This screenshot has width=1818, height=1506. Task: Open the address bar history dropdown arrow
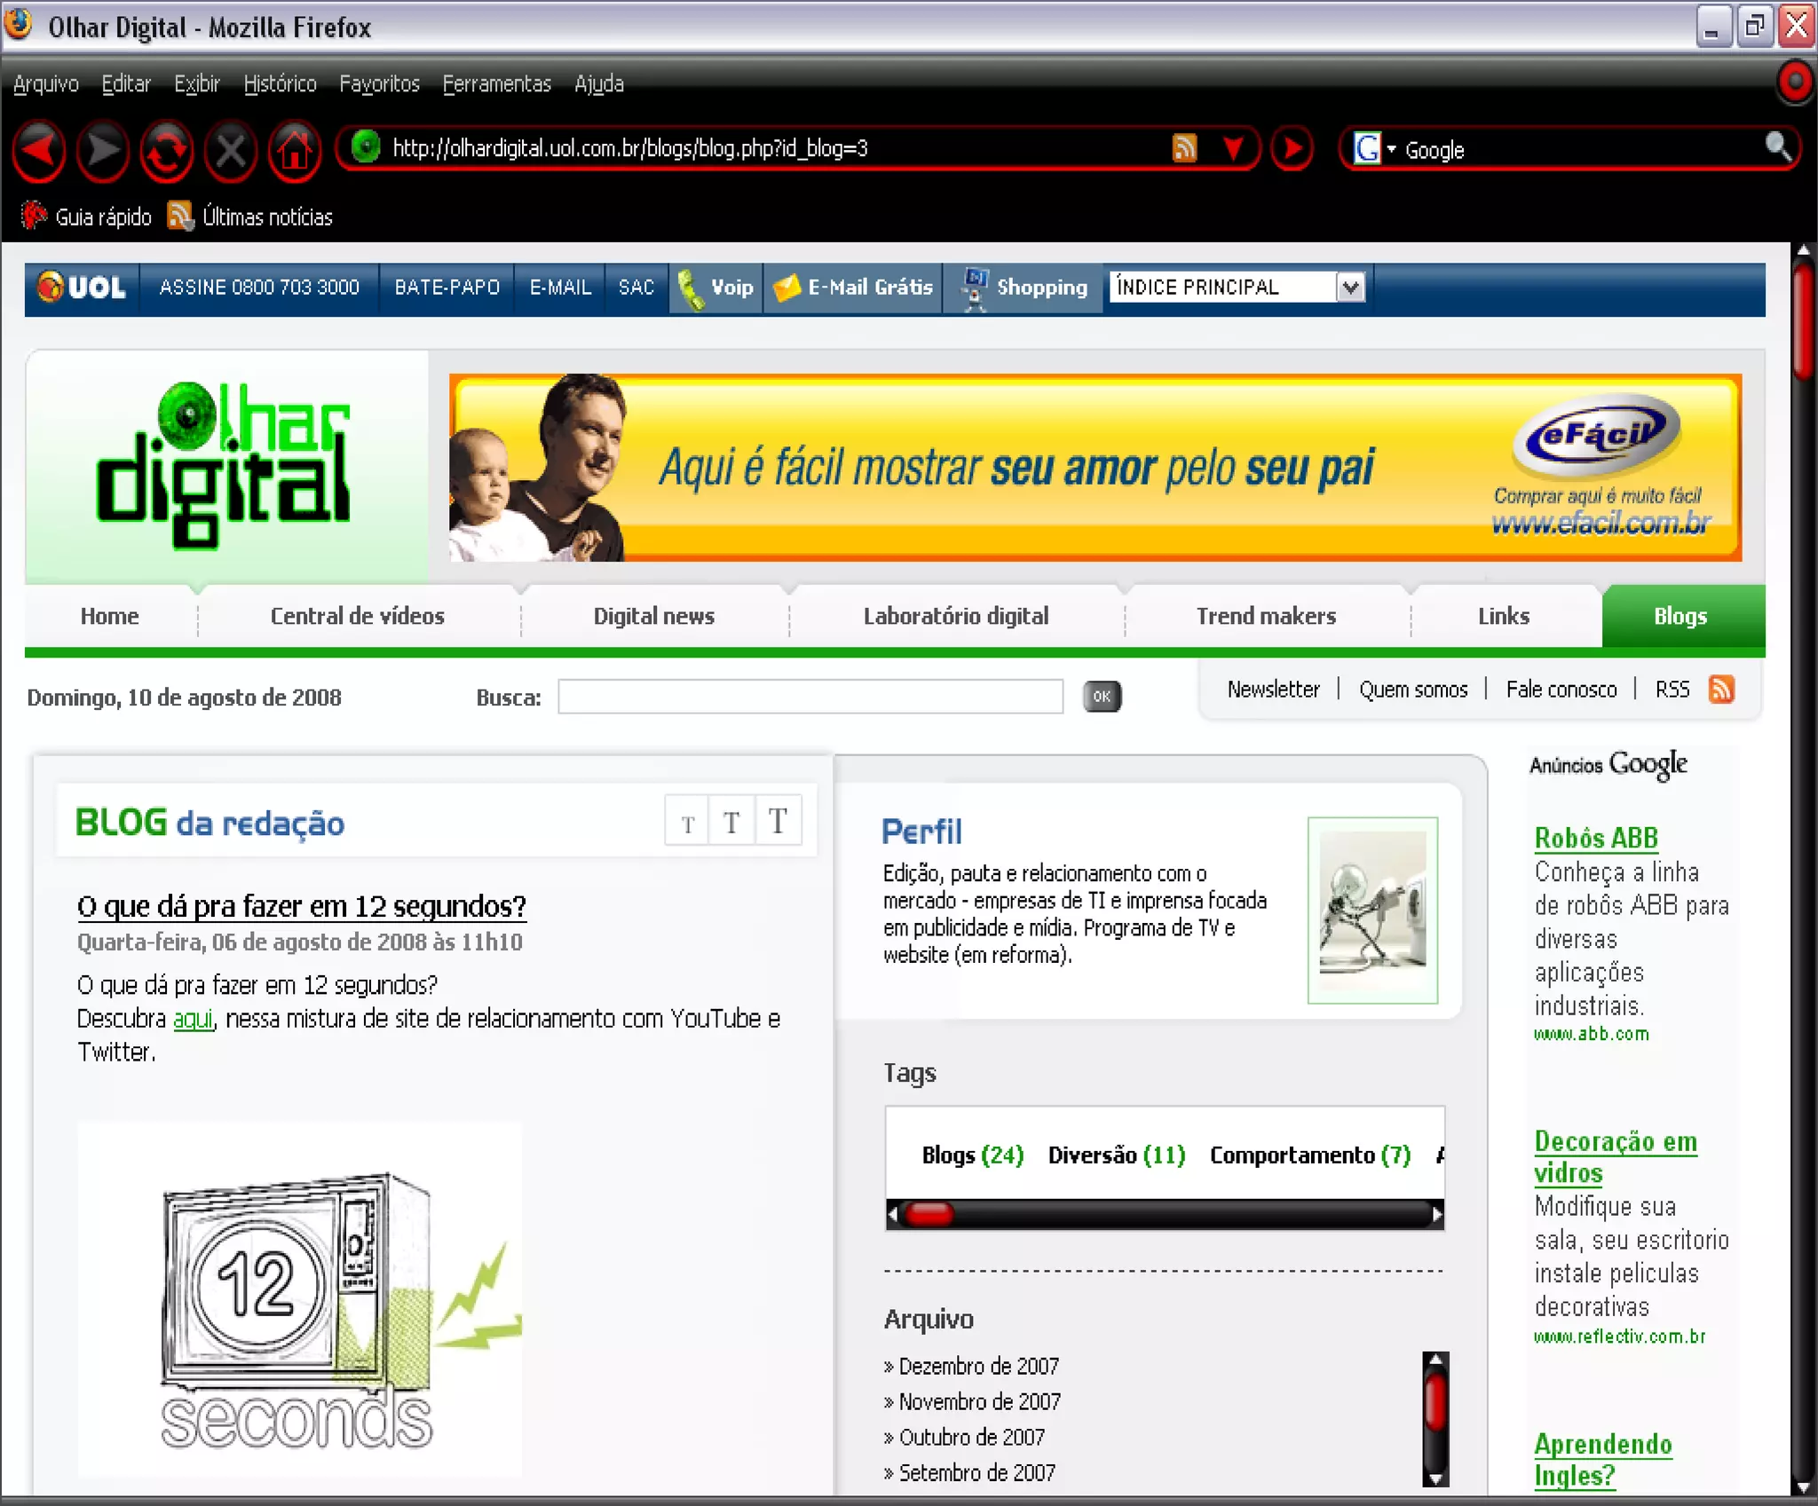pos(1233,148)
